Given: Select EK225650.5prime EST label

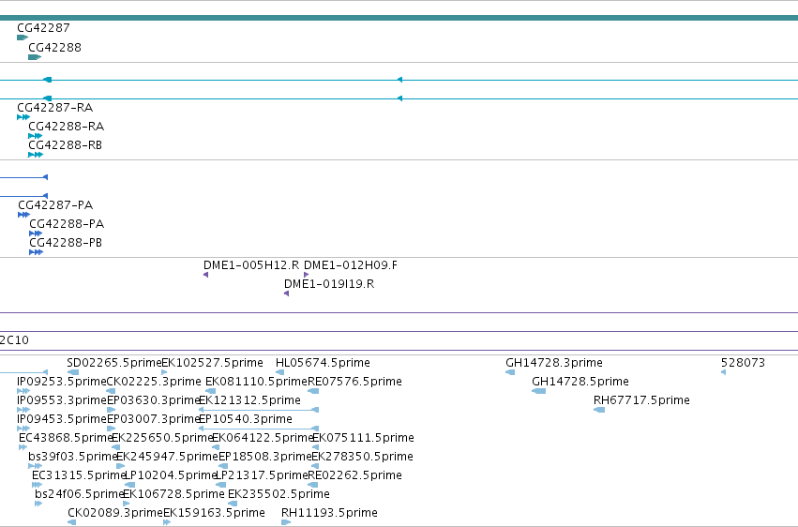Looking at the screenshot, I should 162,439.
